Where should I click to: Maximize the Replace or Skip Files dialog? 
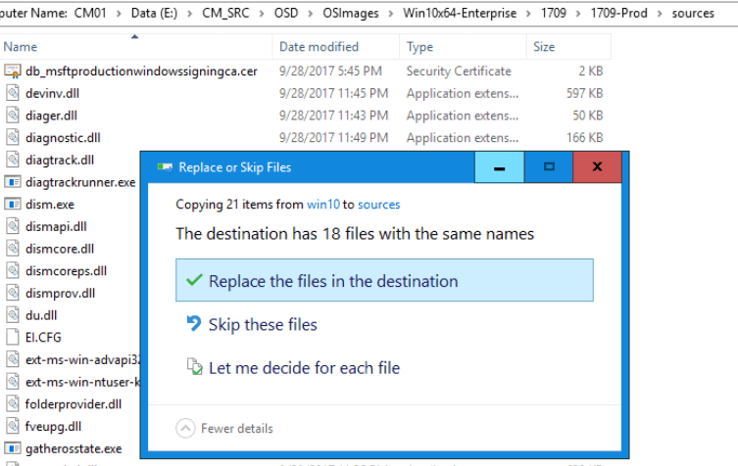click(548, 167)
